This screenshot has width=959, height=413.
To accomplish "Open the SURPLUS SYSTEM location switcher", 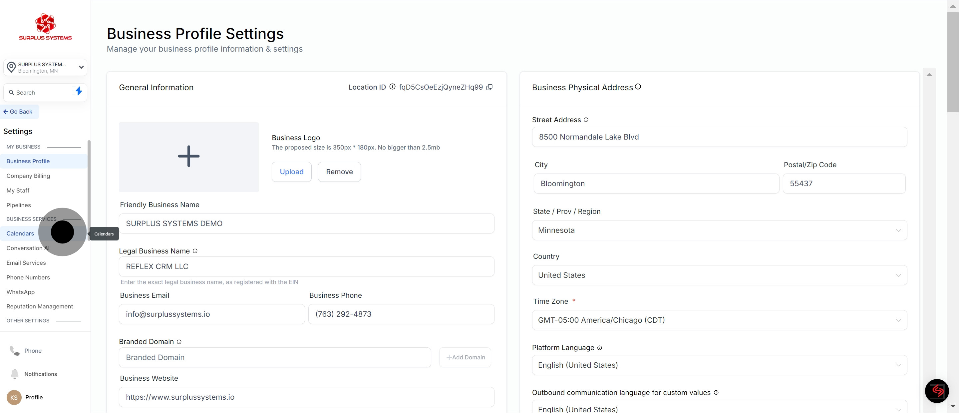I will click(x=45, y=67).
